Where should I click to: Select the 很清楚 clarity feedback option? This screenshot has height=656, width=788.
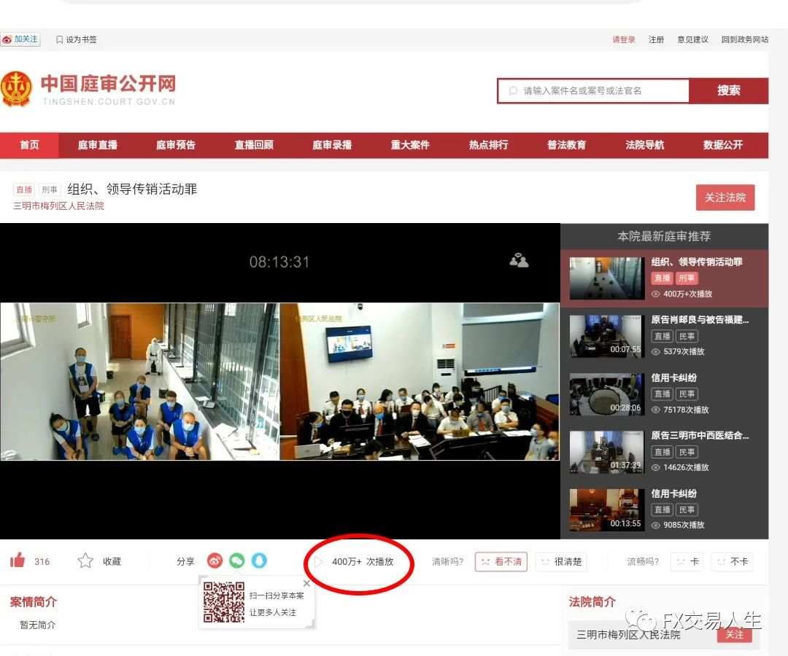click(x=561, y=561)
